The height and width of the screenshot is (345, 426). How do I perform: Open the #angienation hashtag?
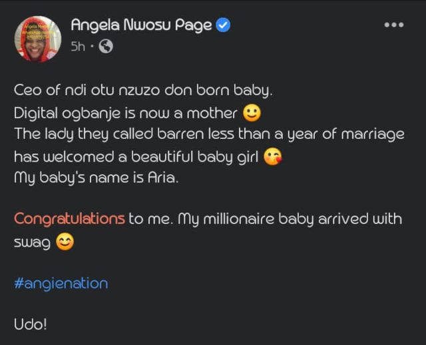coord(61,283)
